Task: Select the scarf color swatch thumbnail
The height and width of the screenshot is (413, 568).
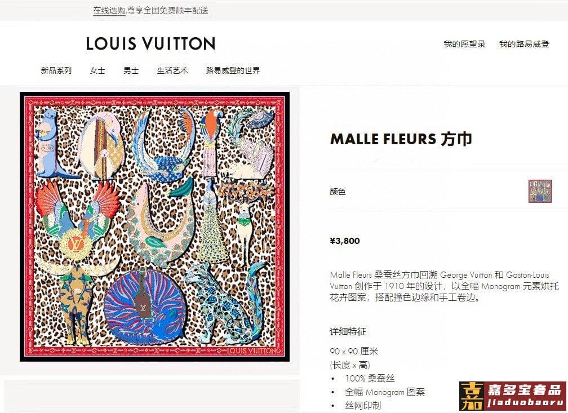Action: tap(540, 191)
